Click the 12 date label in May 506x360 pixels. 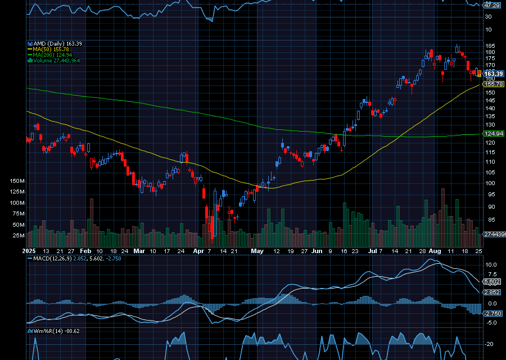pyautogui.click(x=276, y=251)
